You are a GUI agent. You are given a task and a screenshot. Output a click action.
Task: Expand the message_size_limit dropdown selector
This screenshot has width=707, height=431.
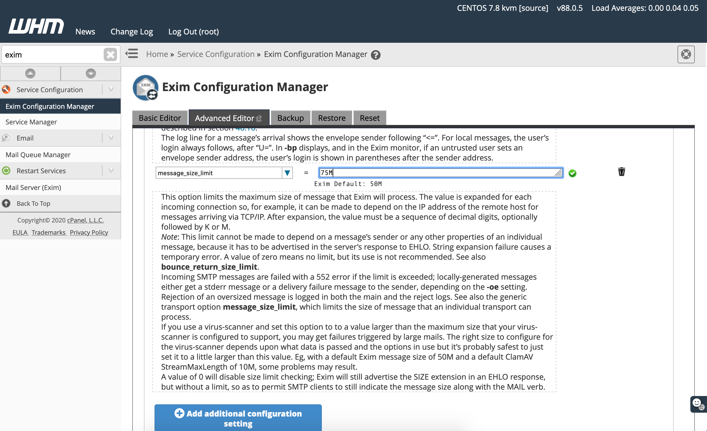click(287, 173)
